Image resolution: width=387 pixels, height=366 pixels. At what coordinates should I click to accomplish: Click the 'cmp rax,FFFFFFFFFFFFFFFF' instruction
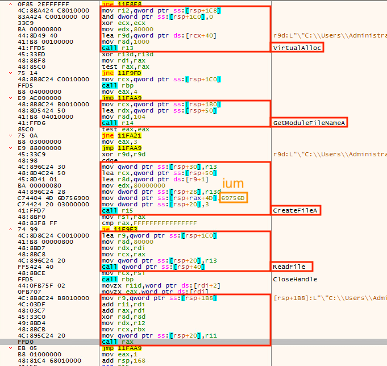(149, 223)
